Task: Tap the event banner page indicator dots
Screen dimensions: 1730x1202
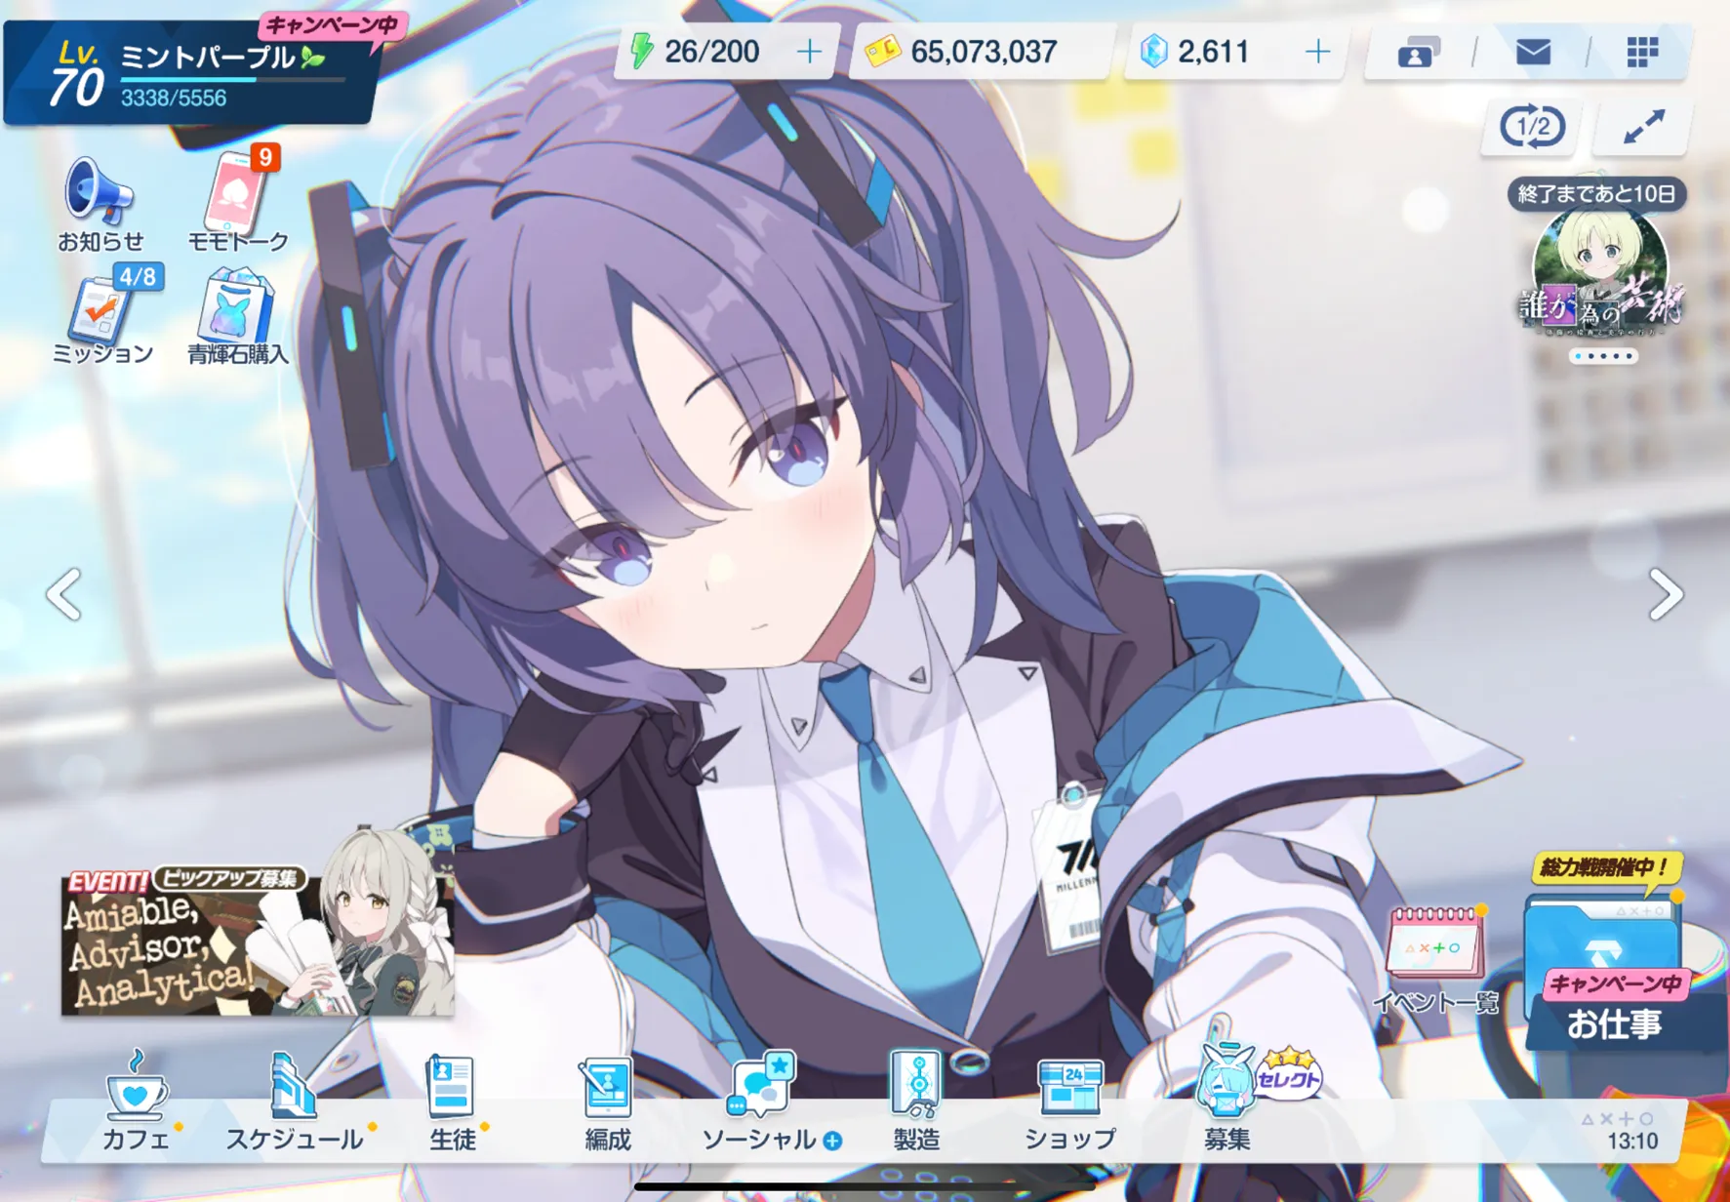Action: 1603,356
